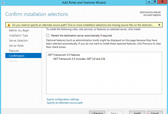Open Specify an alternate source path
168x114 pixels.
click(65, 103)
